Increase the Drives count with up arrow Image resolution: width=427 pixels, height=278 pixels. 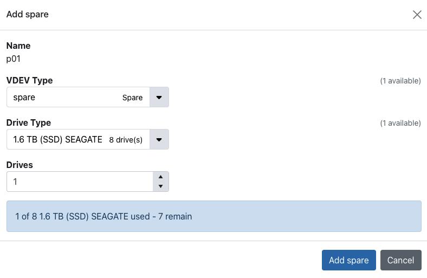[x=160, y=177]
